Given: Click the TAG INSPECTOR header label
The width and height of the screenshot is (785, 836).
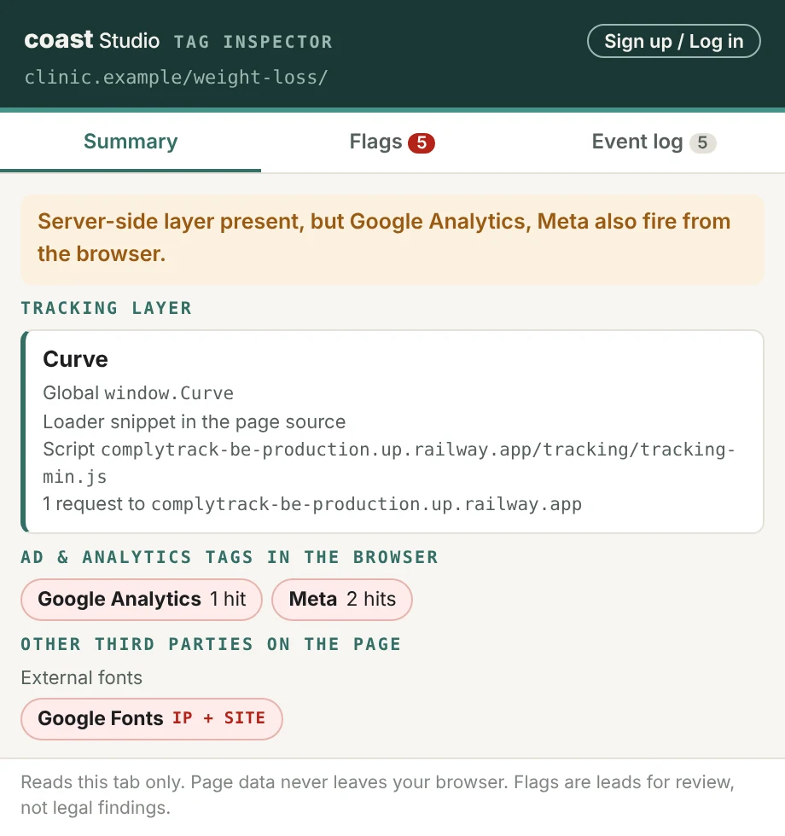Looking at the screenshot, I should 253,42.
